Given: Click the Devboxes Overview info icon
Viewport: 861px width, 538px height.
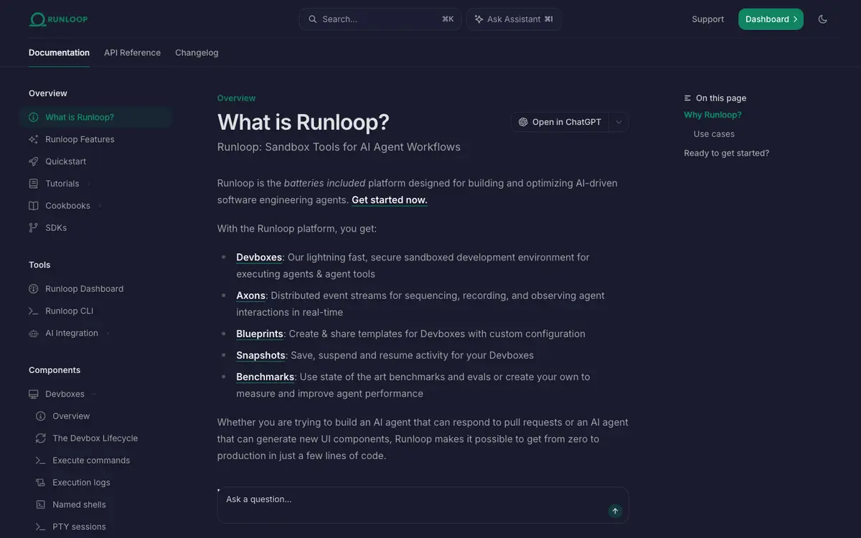Looking at the screenshot, I should point(40,416).
